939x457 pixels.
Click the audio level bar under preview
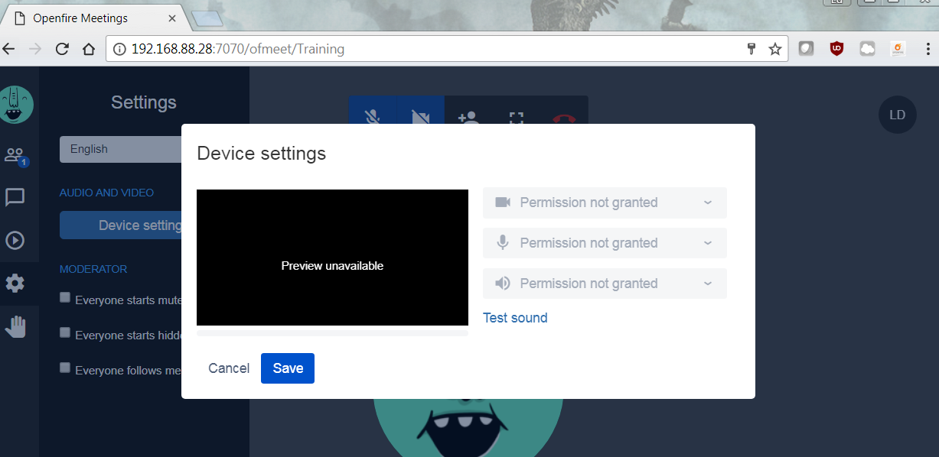pyautogui.click(x=332, y=332)
